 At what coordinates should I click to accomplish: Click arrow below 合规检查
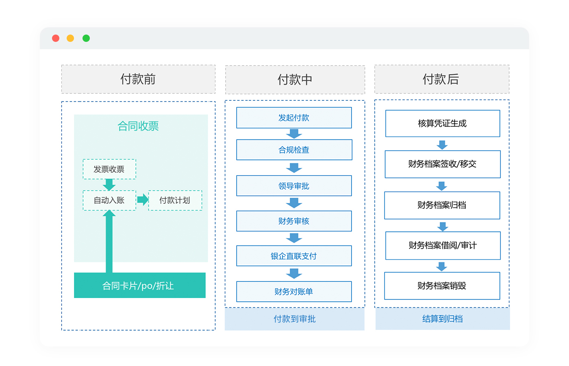coord(294,168)
